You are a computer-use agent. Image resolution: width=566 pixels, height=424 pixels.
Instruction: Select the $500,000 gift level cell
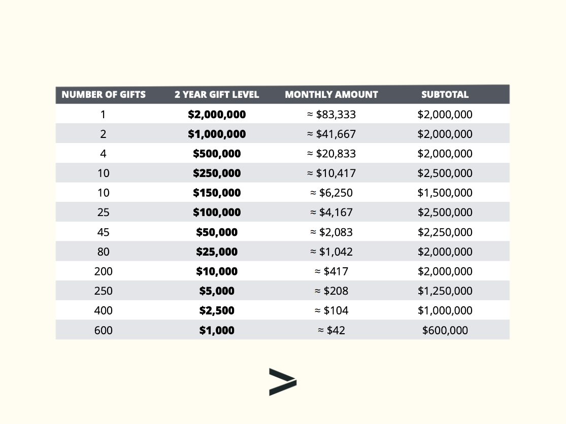coord(217,154)
